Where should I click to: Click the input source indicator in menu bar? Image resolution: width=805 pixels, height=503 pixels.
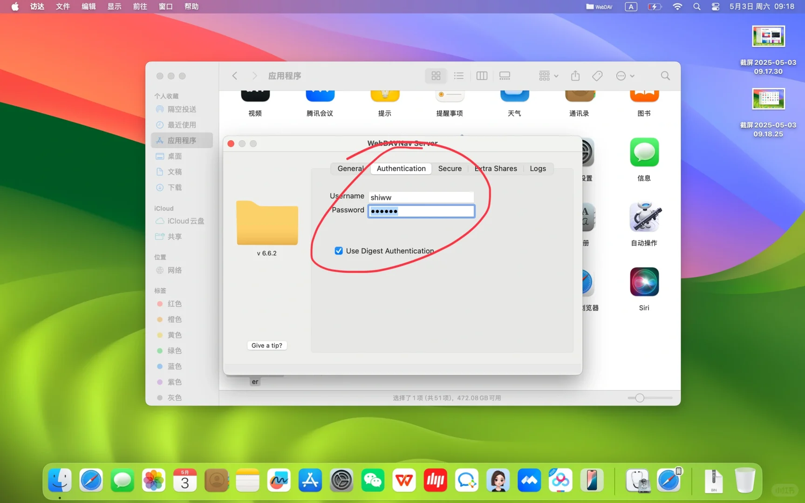tap(631, 7)
